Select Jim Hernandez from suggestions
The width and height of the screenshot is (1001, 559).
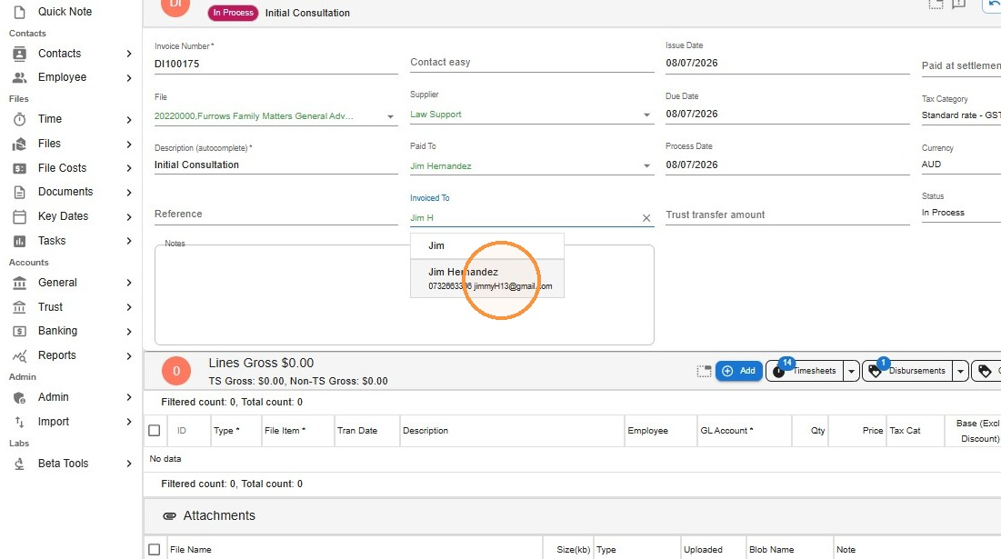pyautogui.click(x=487, y=278)
